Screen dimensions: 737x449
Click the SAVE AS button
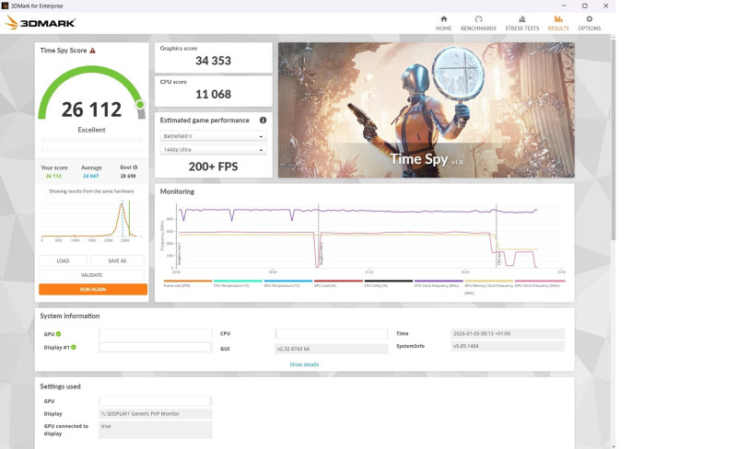117,260
